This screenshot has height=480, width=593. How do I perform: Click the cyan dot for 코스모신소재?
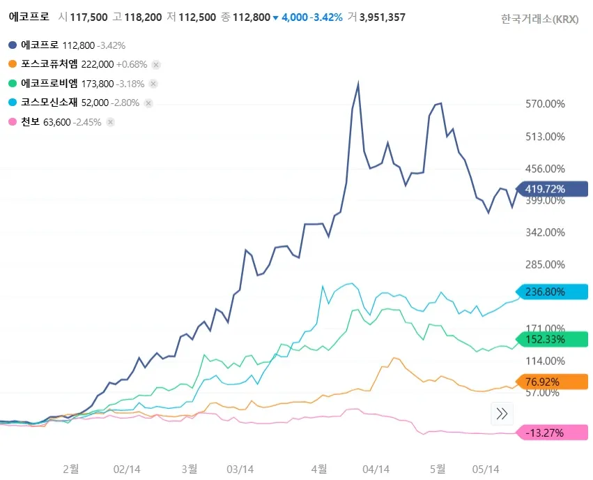(13, 103)
